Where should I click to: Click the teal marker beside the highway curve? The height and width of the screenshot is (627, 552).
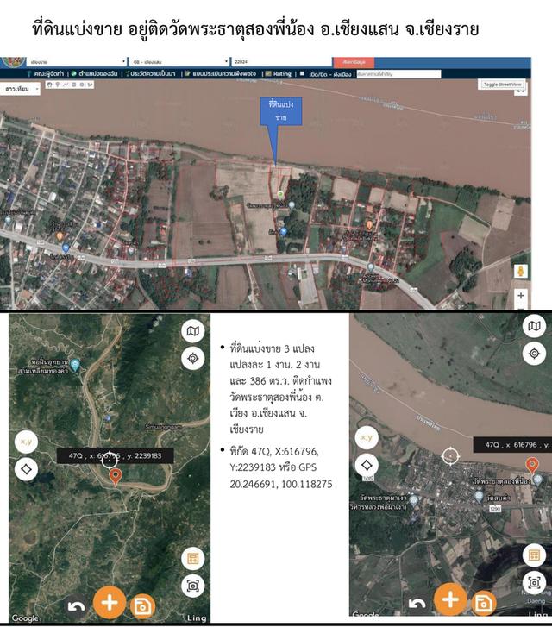(371, 266)
